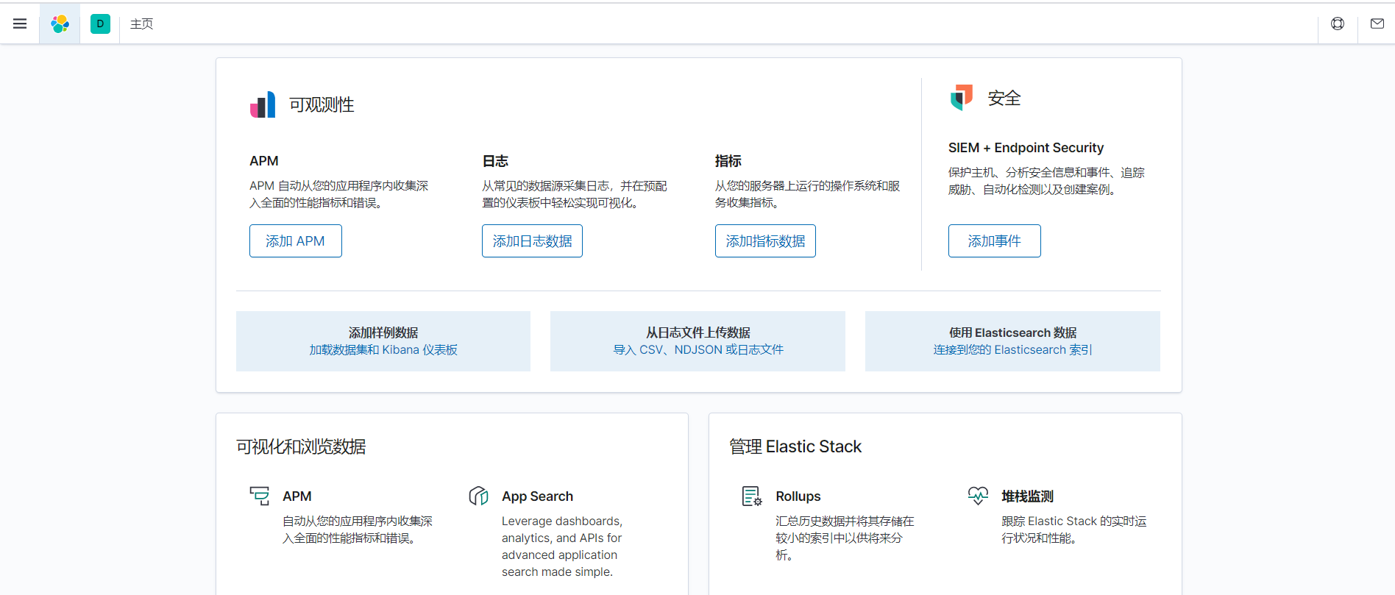
Task: Click the App Search icon
Action: pos(479,496)
